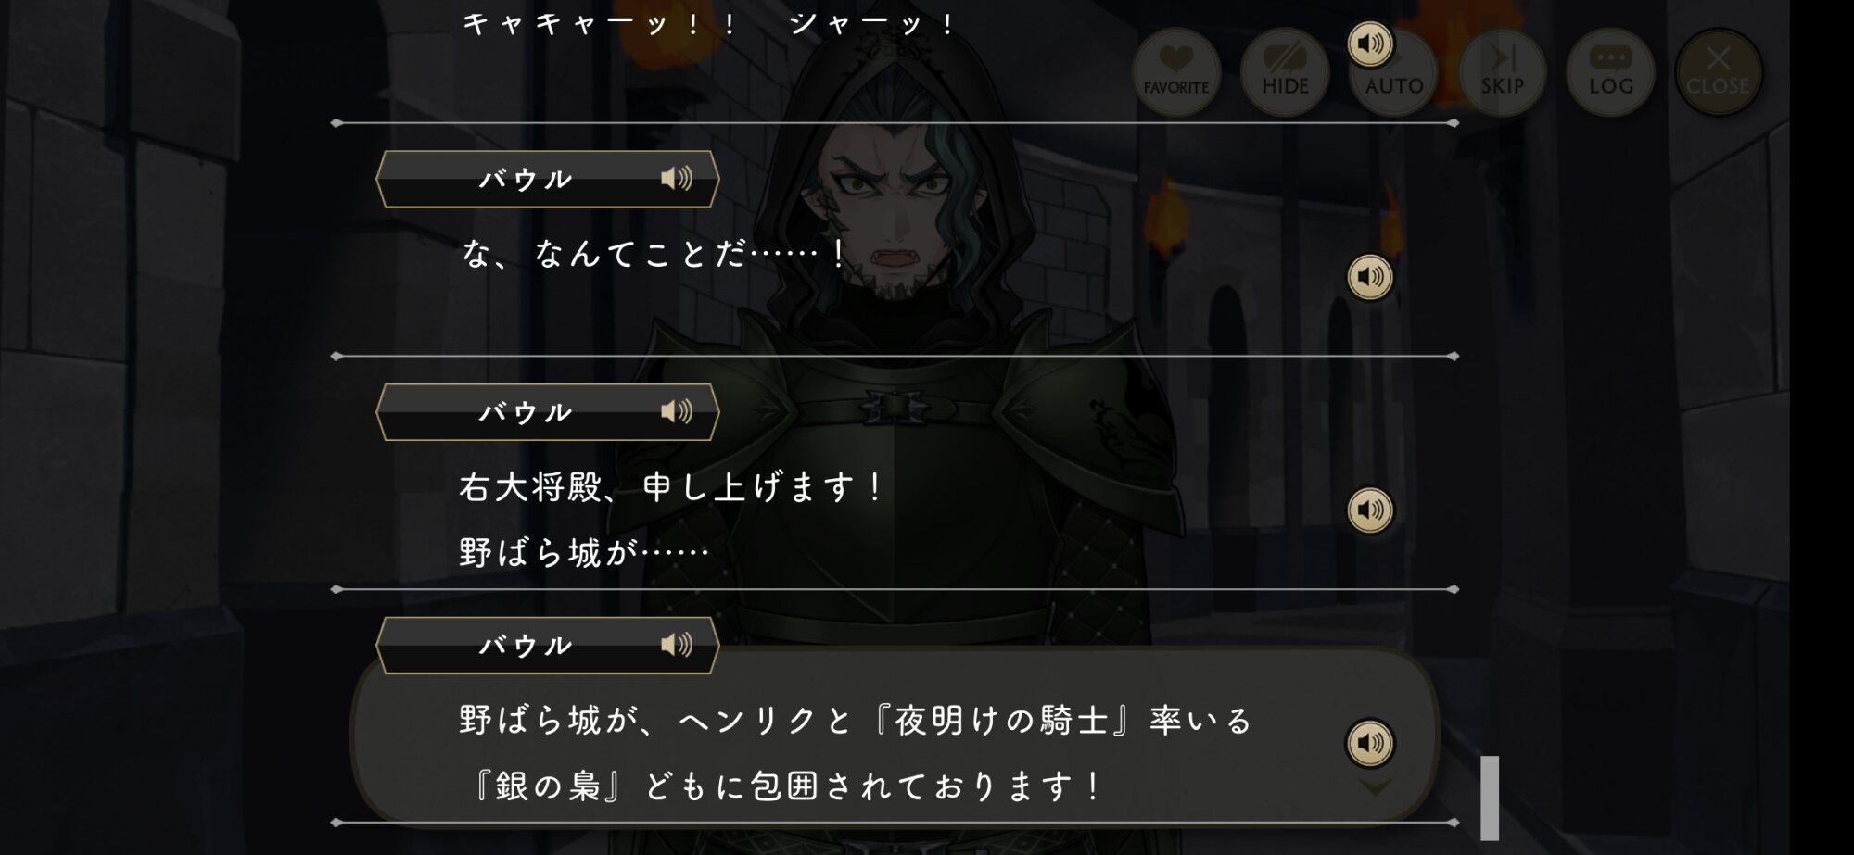Play voice for the キャキャーッ line
The width and height of the screenshot is (1854, 855).
(1369, 44)
